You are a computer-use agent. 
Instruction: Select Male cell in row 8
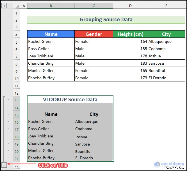94,63
